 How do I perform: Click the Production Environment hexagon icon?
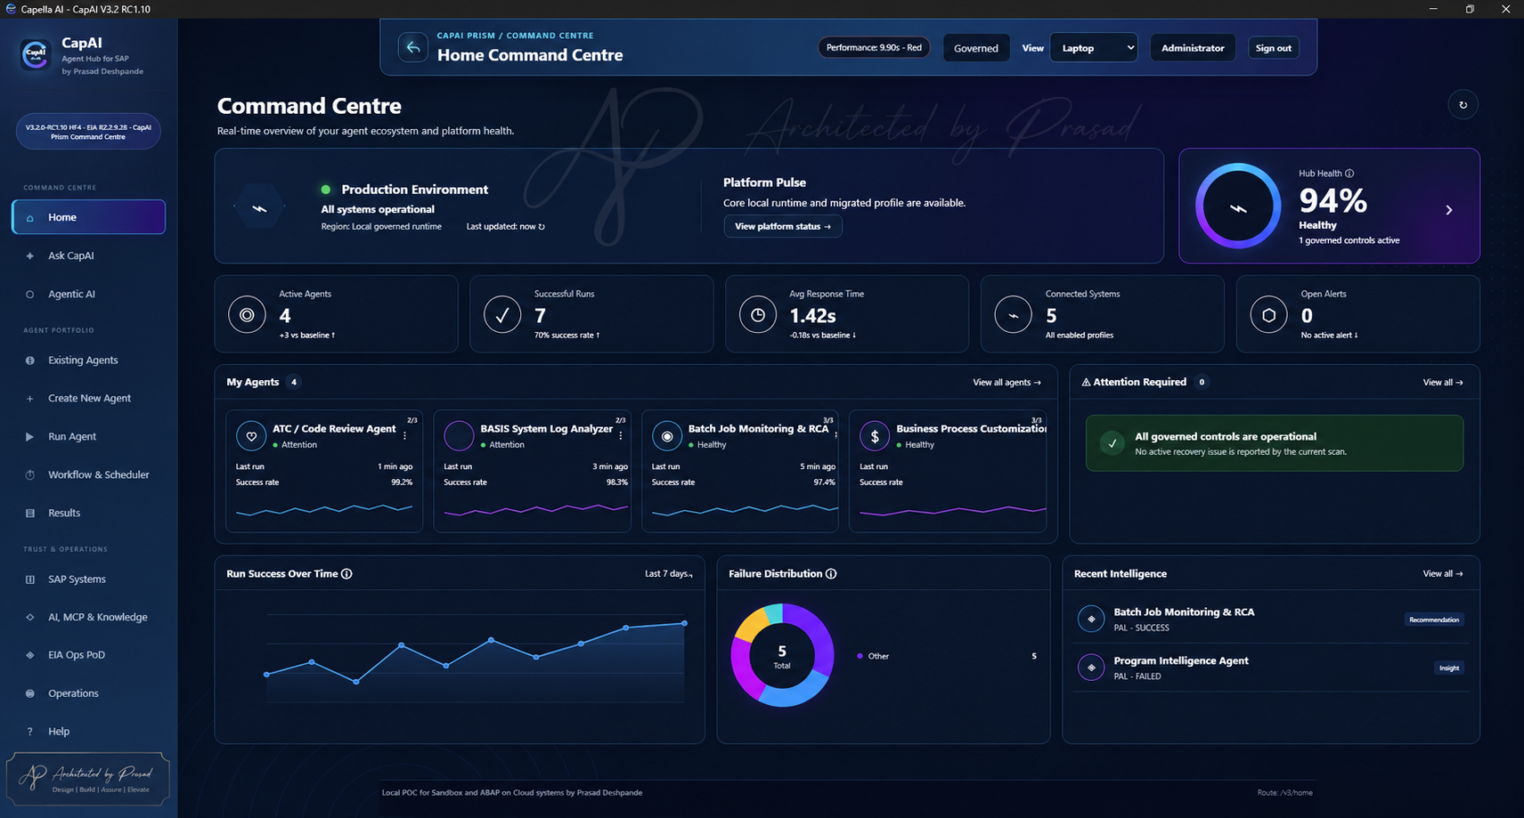click(259, 207)
